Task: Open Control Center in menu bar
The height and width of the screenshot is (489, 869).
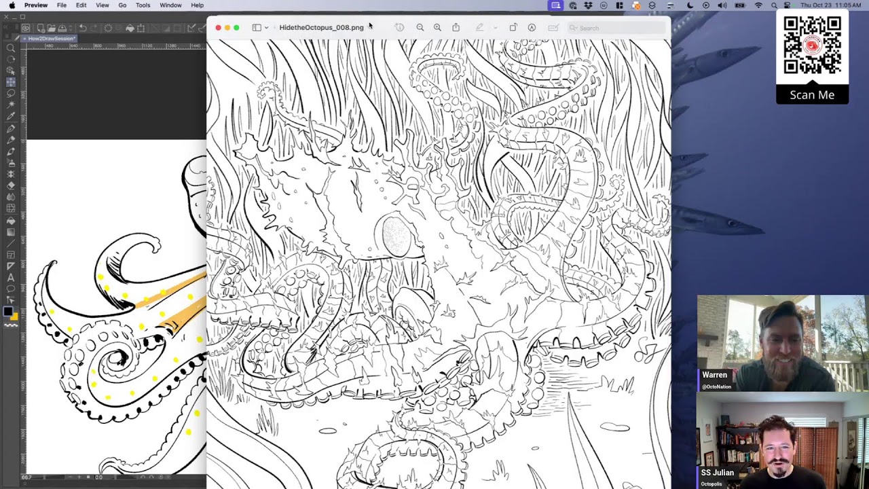Action: (x=787, y=5)
